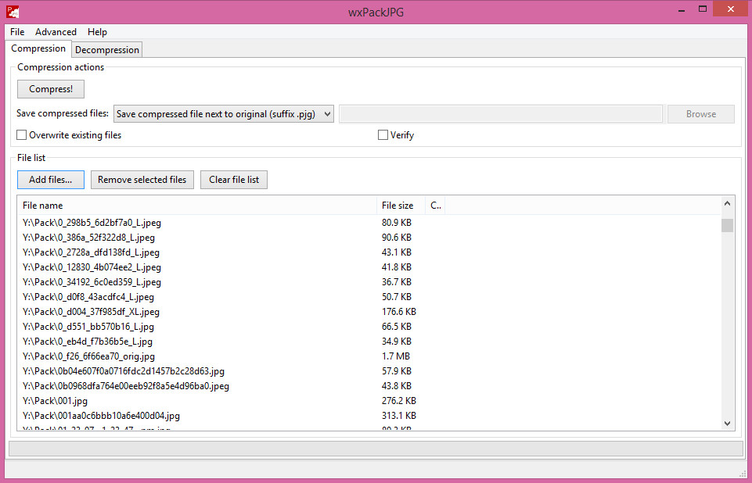Click Remove selected files button

pyautogui.click(x=142, y=180)
